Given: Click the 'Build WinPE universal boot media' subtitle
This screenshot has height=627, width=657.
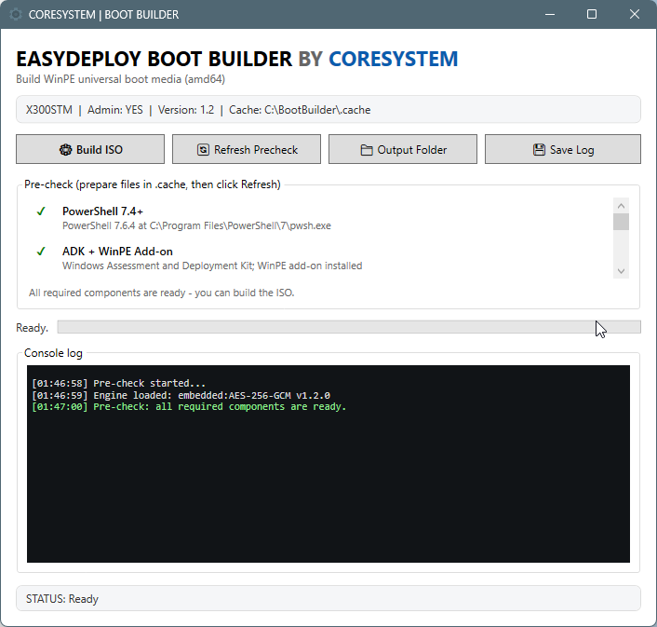Looking at the screenshot, I should (120, 79).
